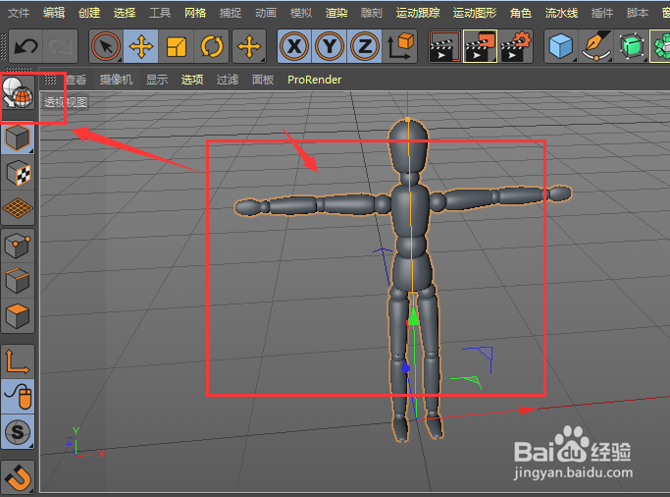Screen dimensions: 670x497
Task: Toggle the coordinate system icon
Action: click(400, 46)
